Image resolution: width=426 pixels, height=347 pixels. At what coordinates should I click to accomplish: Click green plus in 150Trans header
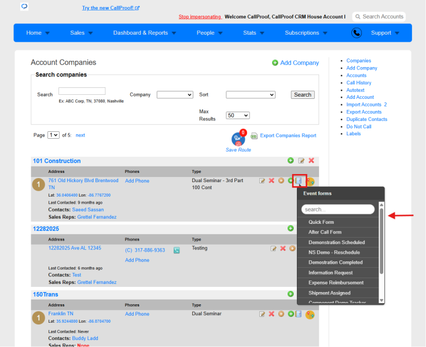(x=291, y=294)
